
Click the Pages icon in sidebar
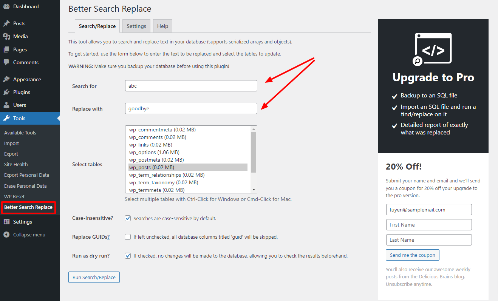coord(6,49)
